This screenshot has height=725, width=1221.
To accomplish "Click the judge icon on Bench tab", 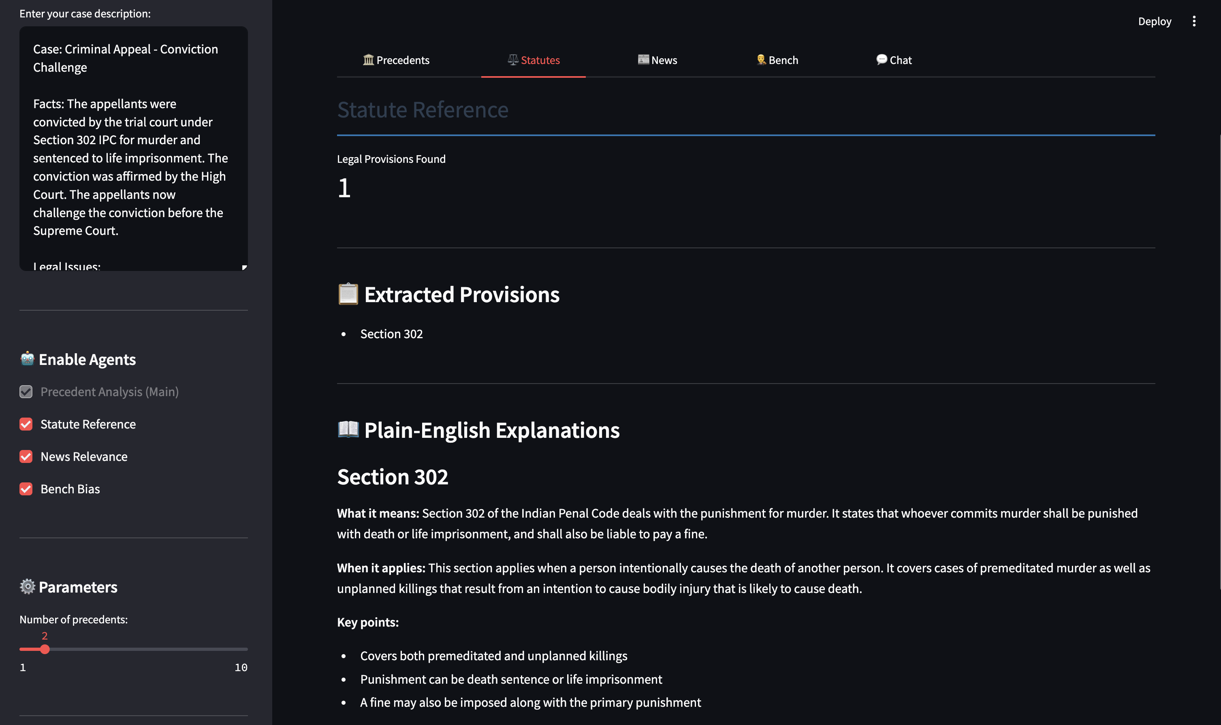I will coord(761,60).
